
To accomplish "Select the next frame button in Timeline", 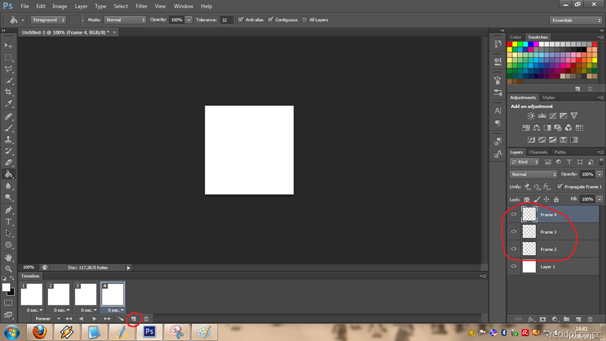I will [107, 319].
